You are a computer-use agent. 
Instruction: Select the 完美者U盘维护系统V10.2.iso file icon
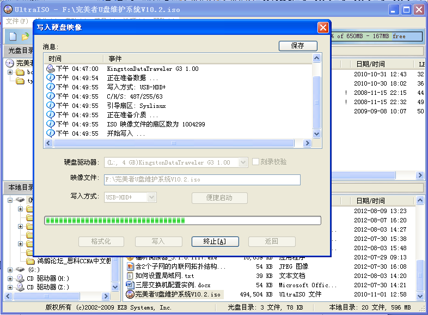pos(130,294)
